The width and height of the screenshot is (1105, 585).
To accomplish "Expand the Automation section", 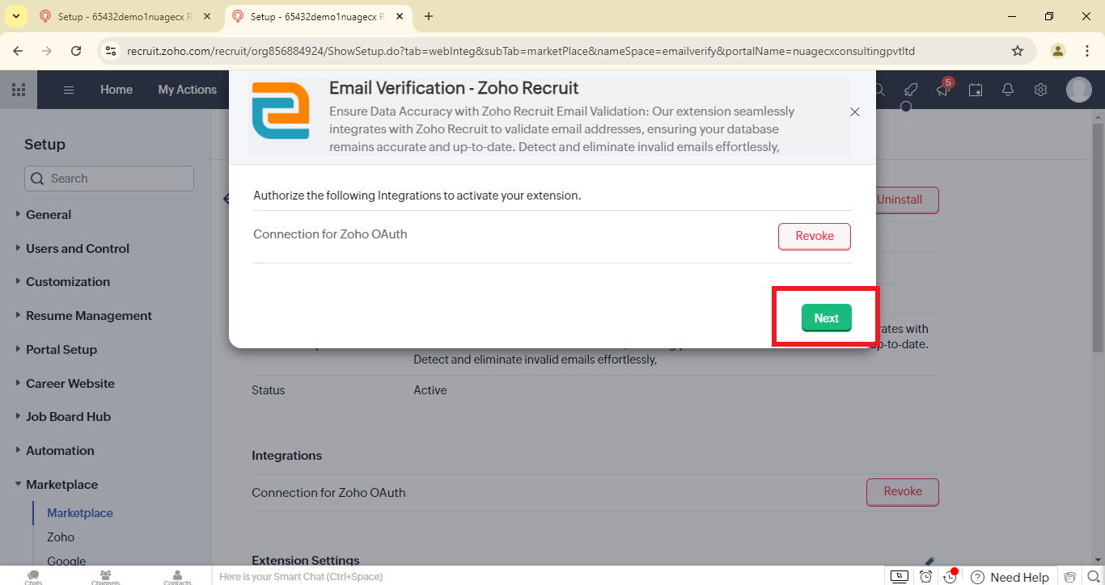I will pyautogui.click(x=60, y=451).
